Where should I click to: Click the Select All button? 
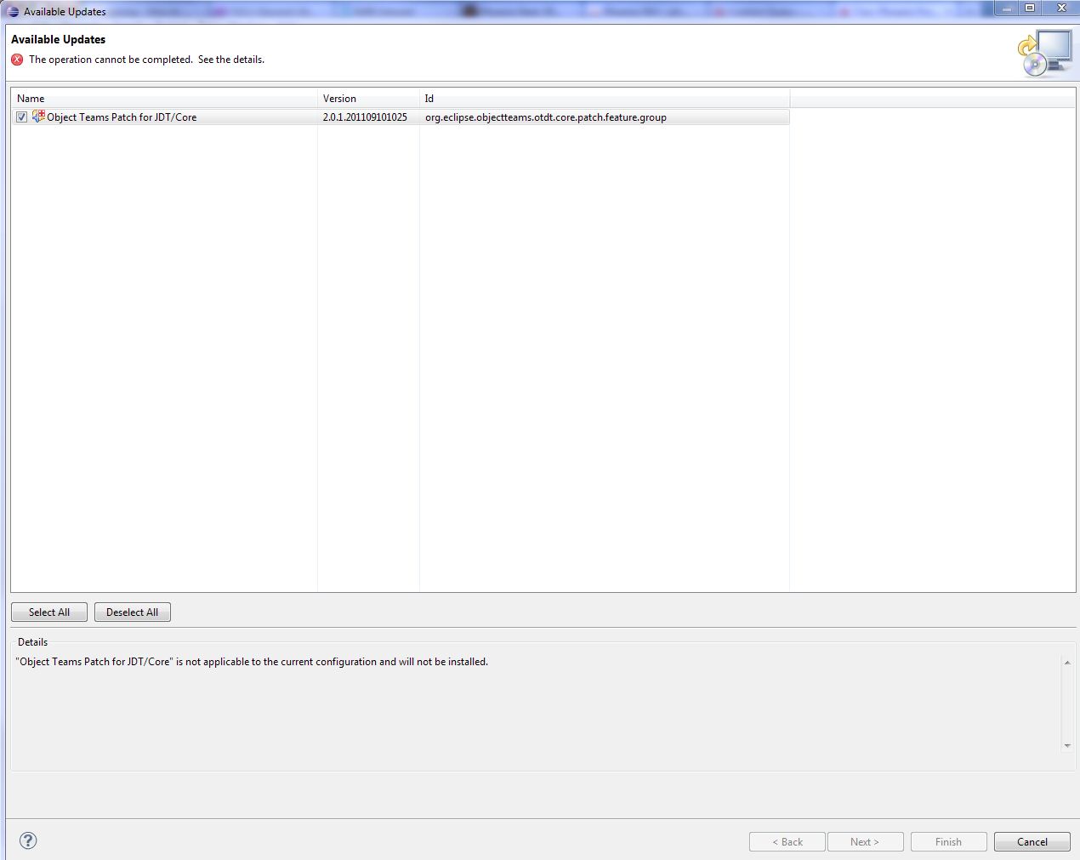pos(49,612)
